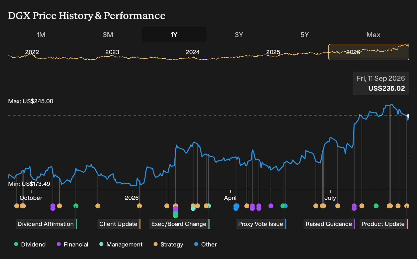Show the Max range tab
The width and height of the screenshot is (417, 259).
click(373, 35)
